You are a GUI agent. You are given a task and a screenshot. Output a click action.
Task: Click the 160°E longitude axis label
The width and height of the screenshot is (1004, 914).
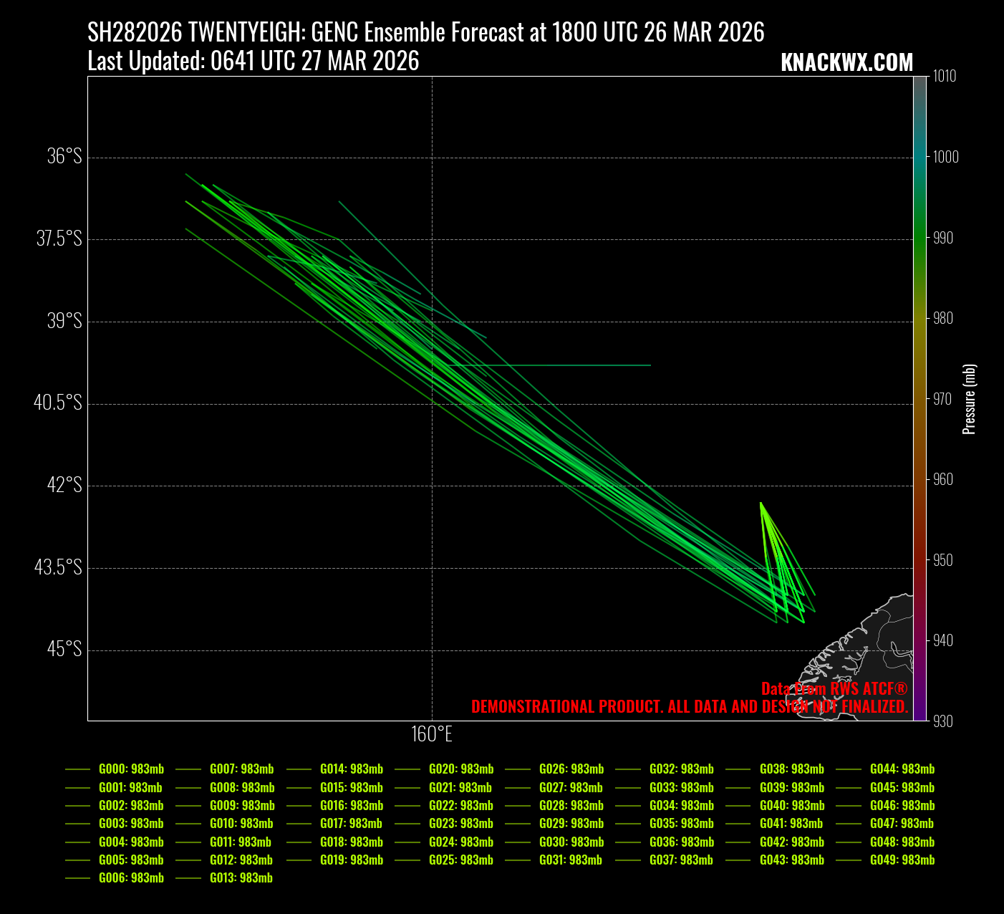432,734
